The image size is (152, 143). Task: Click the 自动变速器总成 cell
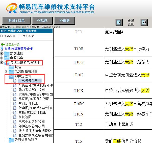[128, 124]
